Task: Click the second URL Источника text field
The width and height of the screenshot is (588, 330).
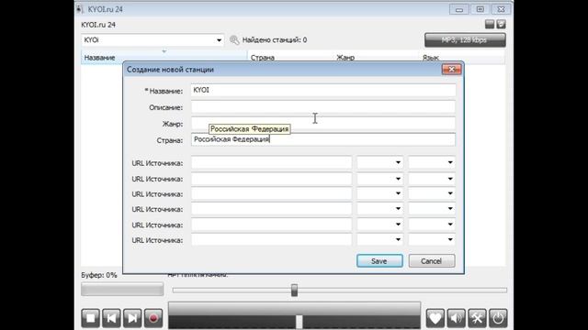Action: [272, 179]
